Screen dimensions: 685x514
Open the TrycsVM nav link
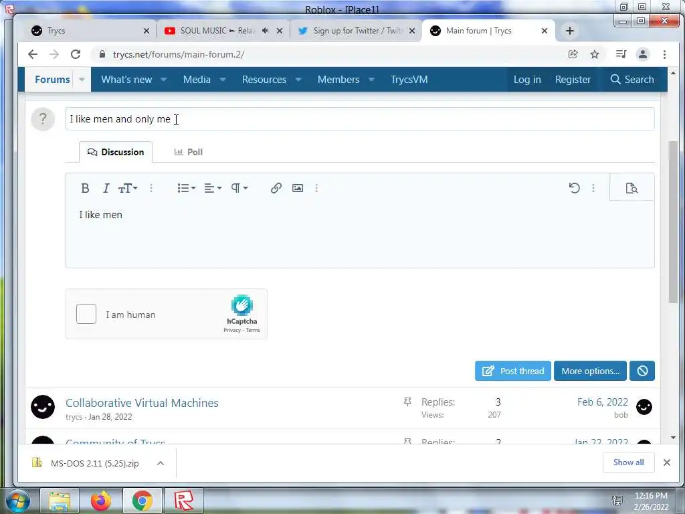click(x=409, y=80)
